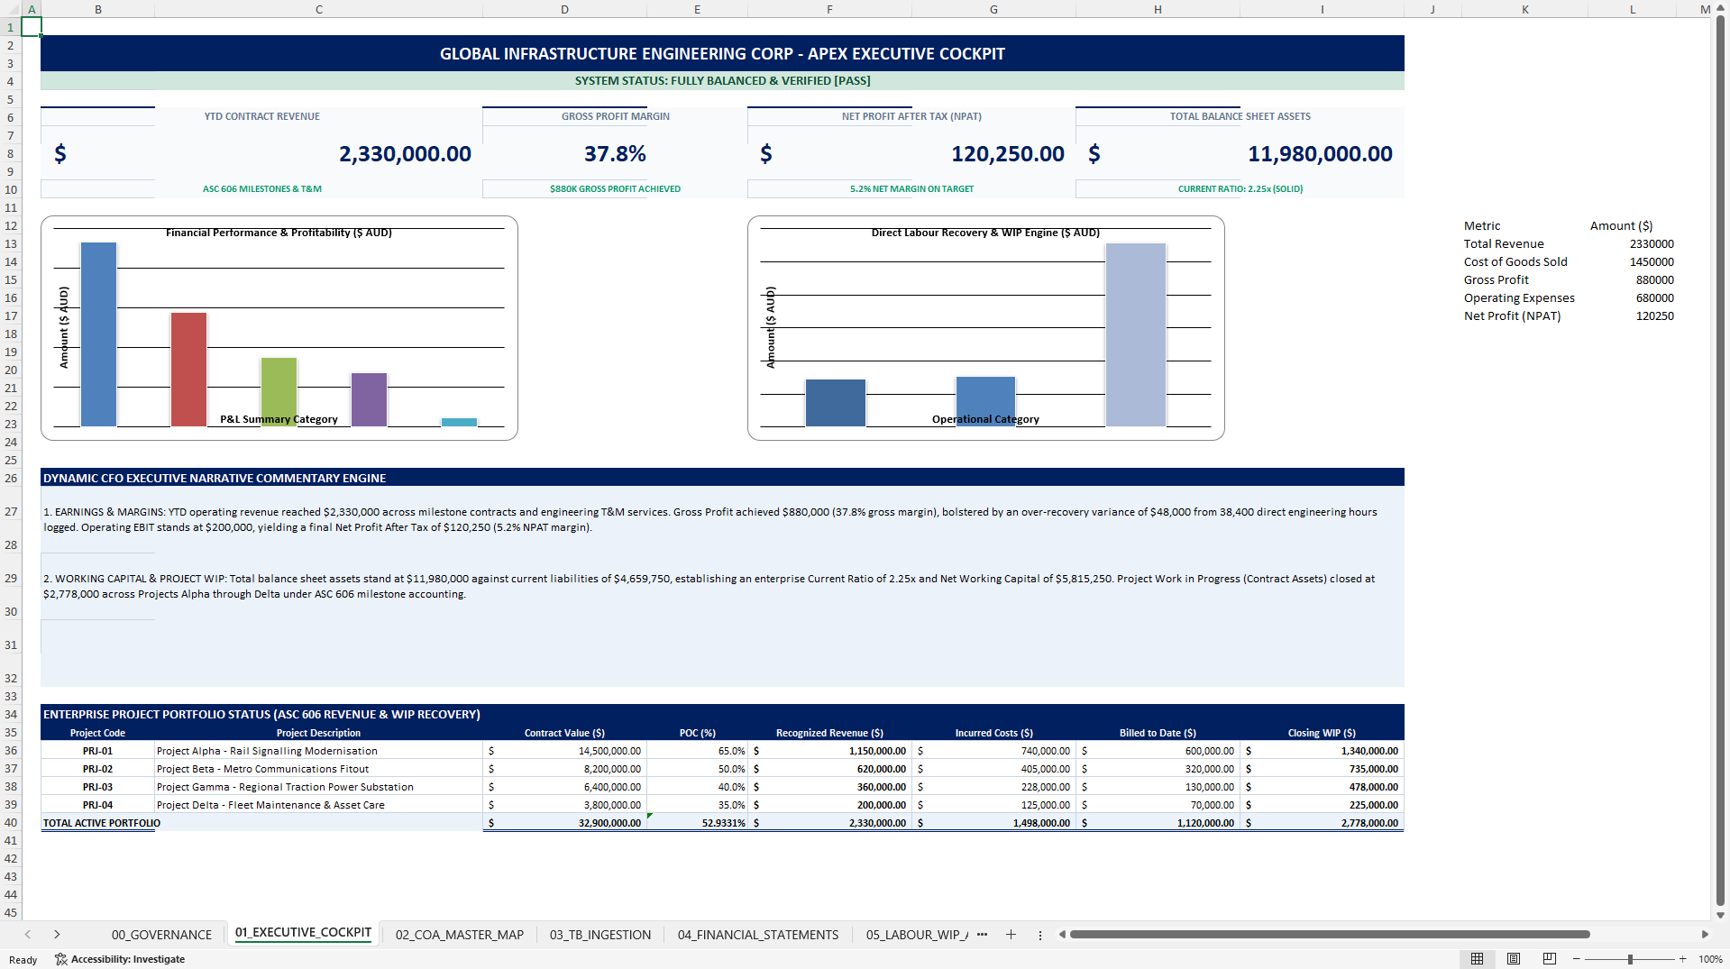Select the EARNINGS & MARGINS narrative paragraph
The width and height of the screenshot is (1730, 969).
[x=722, y=519]
